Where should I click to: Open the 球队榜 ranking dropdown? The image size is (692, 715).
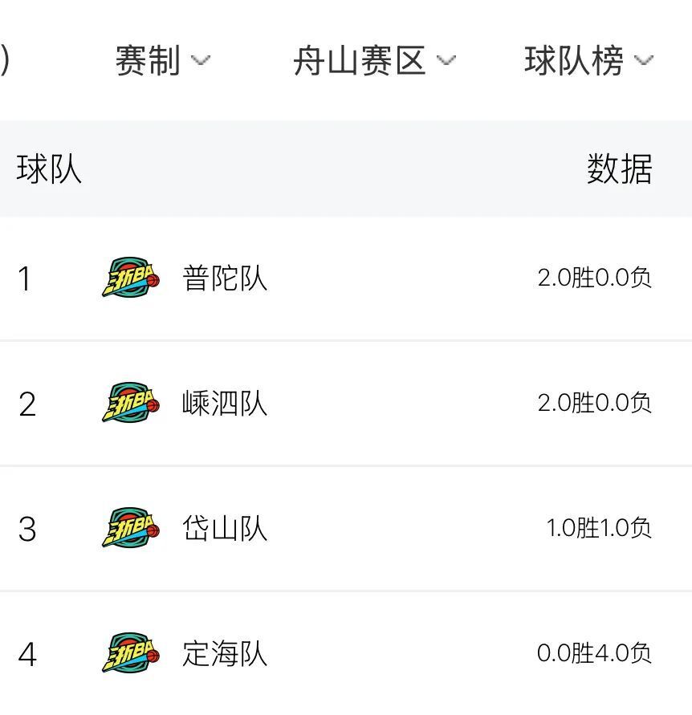(589, 60)
